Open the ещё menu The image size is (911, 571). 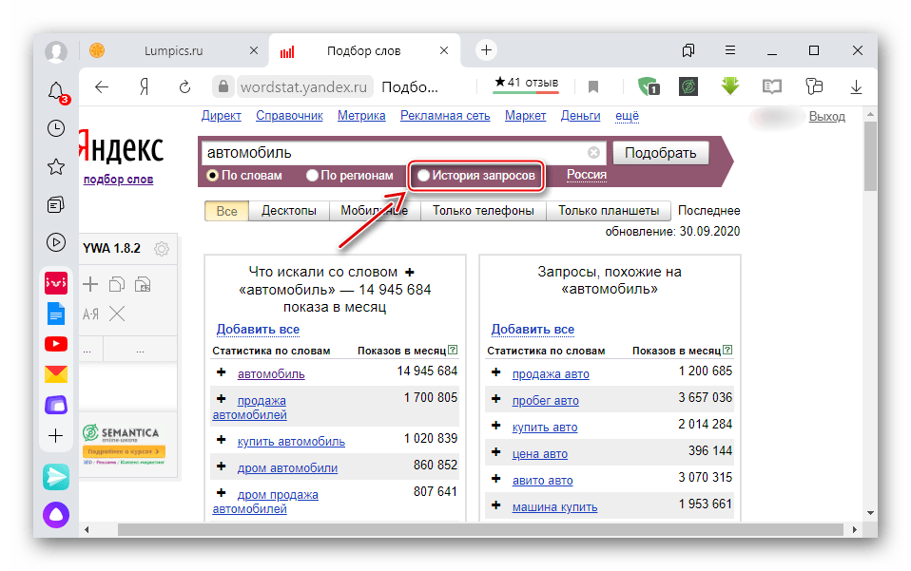[626, 115]
